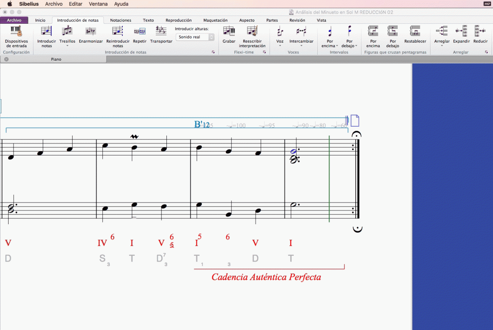Switch to the Notaciones ribbon tab
The width and height of the screenshot is (493, 330).
pos(120,20)
